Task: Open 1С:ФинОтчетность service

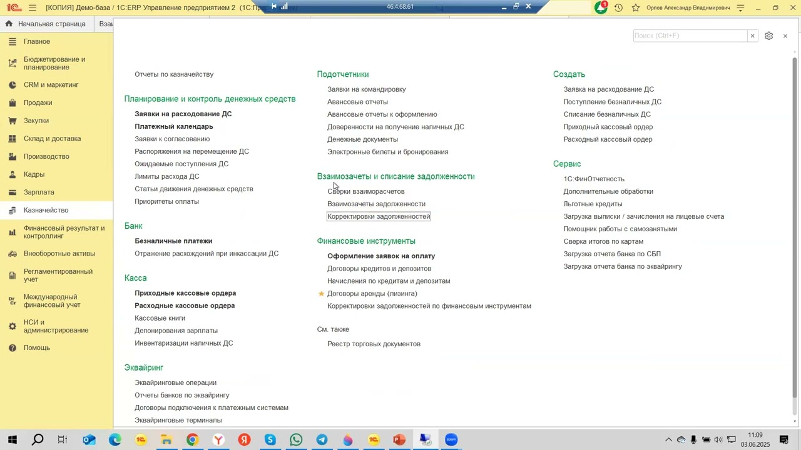Action: pyautogui.click(x=594, y=179)
